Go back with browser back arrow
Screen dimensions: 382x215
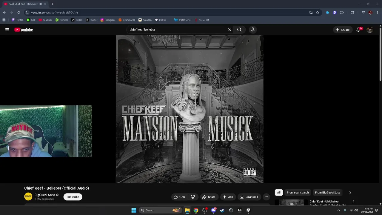[x=4, y=13]
